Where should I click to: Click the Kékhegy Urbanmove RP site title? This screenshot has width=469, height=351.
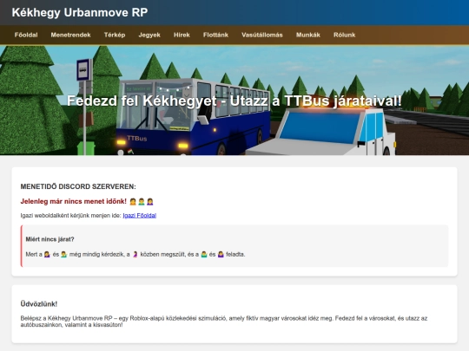tap(80, 12)
